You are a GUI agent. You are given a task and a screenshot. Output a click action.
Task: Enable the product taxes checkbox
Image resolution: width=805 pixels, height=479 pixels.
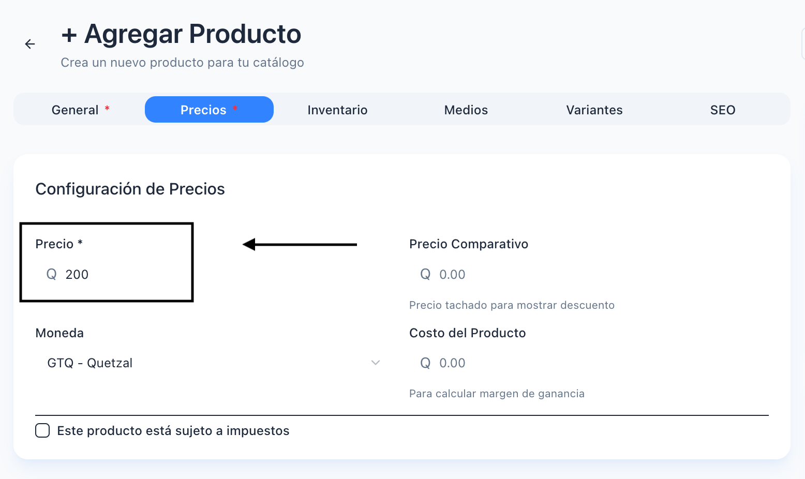pyautogui.click(x=42, y=430)
